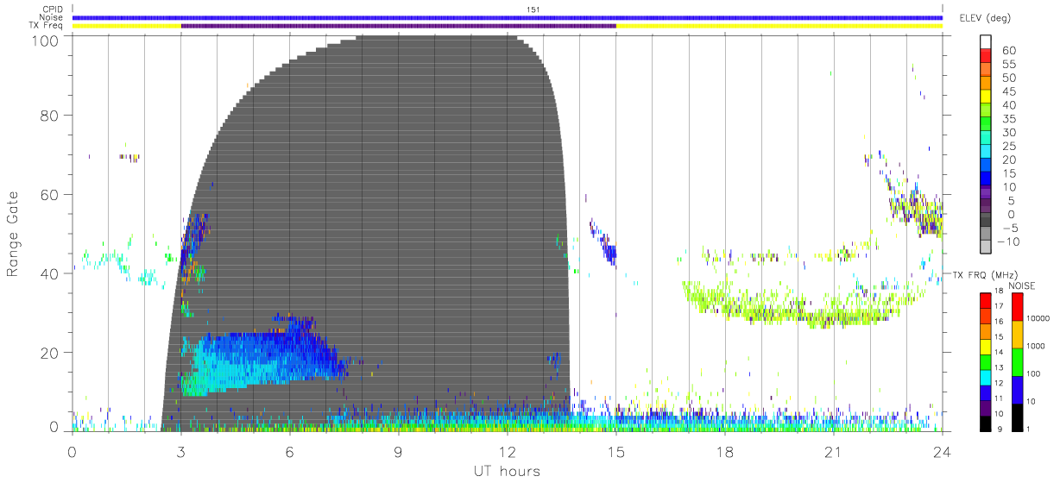Click the 12 tick label on UT hours axis
1060x489 pixels.
pos(508,452)
